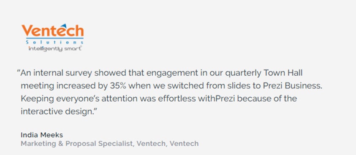Click the words interactive design

57,112
